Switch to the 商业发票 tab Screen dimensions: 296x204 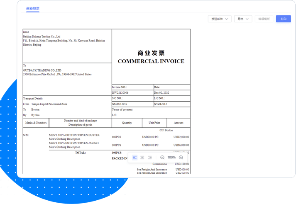click(x=33, y=8)
